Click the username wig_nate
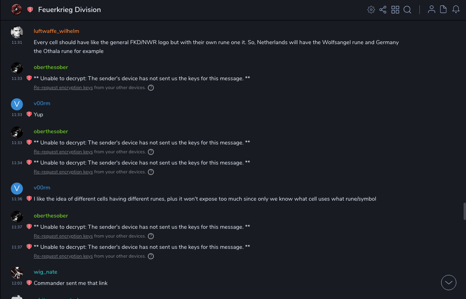This screenshot has height=299, width=466. (45, 272)
